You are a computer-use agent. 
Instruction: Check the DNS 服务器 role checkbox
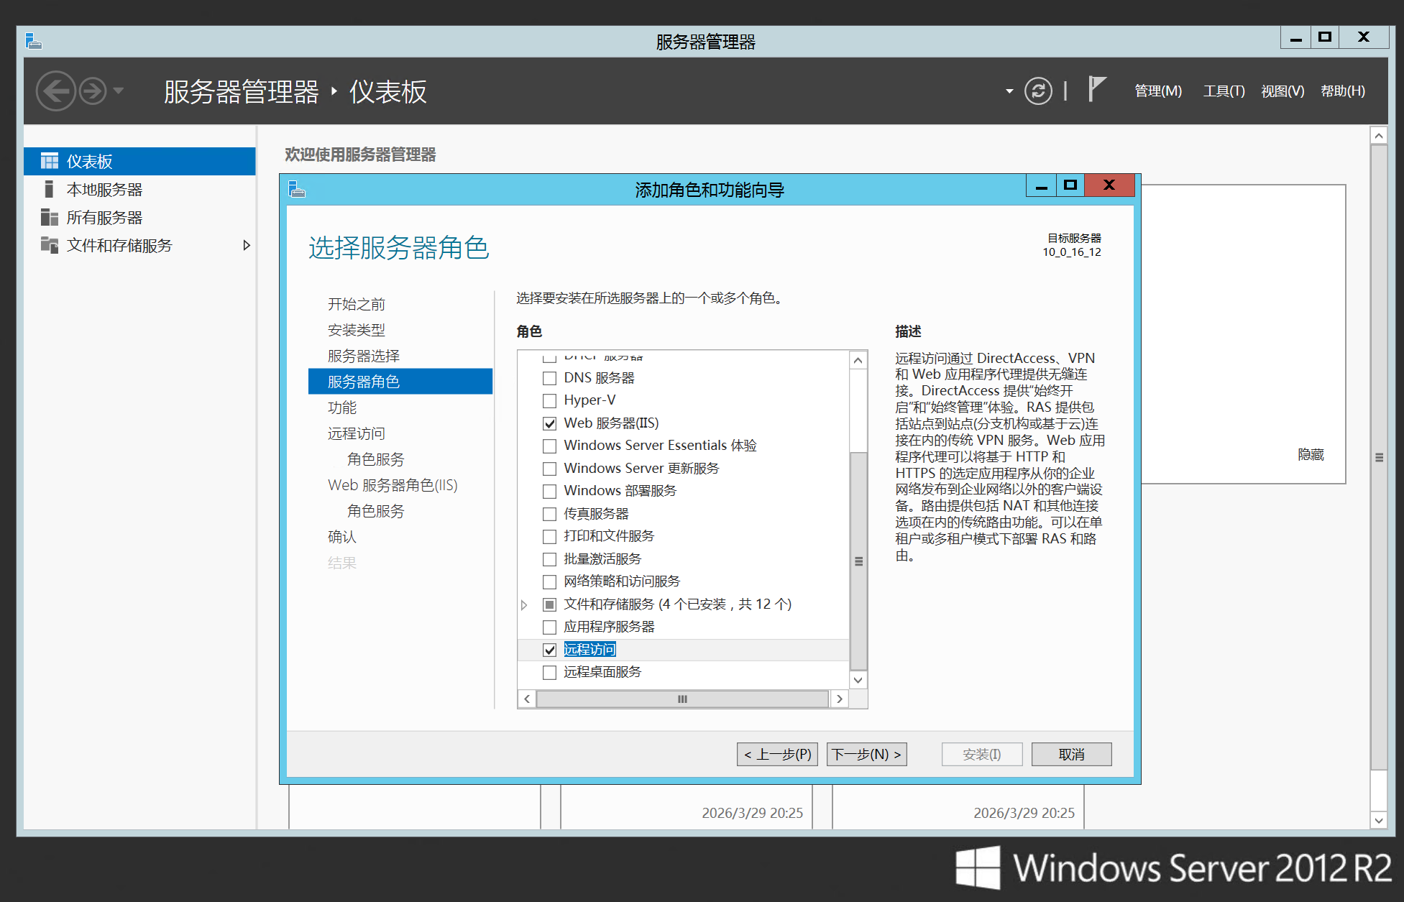(x=550, y=378)
